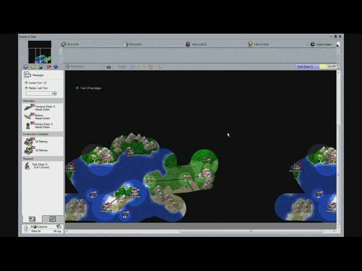
Task: Increase research points with stepper up arrow
Action: [338, 65]
